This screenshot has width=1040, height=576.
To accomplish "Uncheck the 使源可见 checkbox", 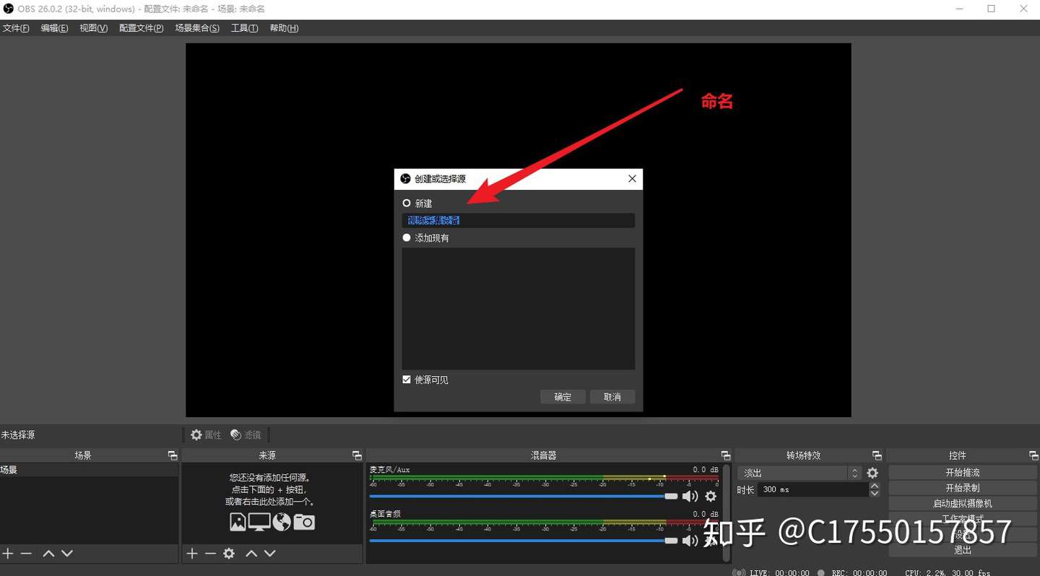I will point(407,380).
